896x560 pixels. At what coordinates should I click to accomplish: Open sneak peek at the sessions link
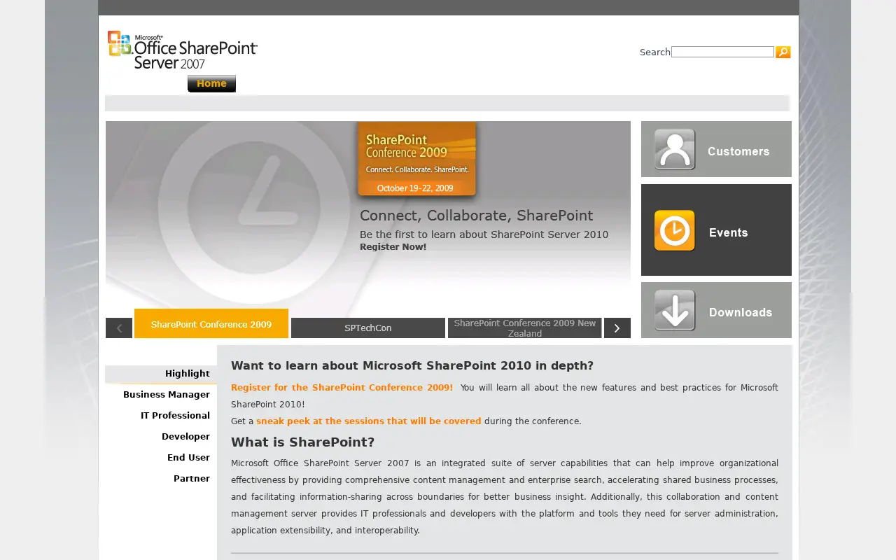(369, 421)
